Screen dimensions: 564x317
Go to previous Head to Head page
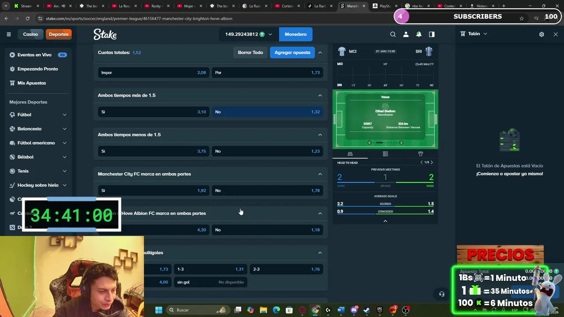click(421, 162)
